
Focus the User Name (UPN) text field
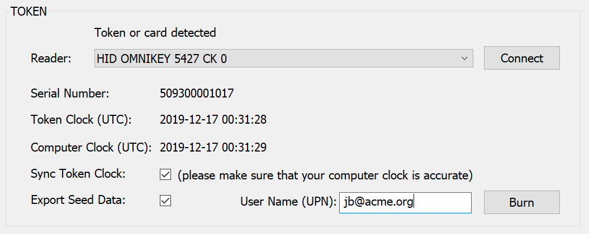coord(405,203)
